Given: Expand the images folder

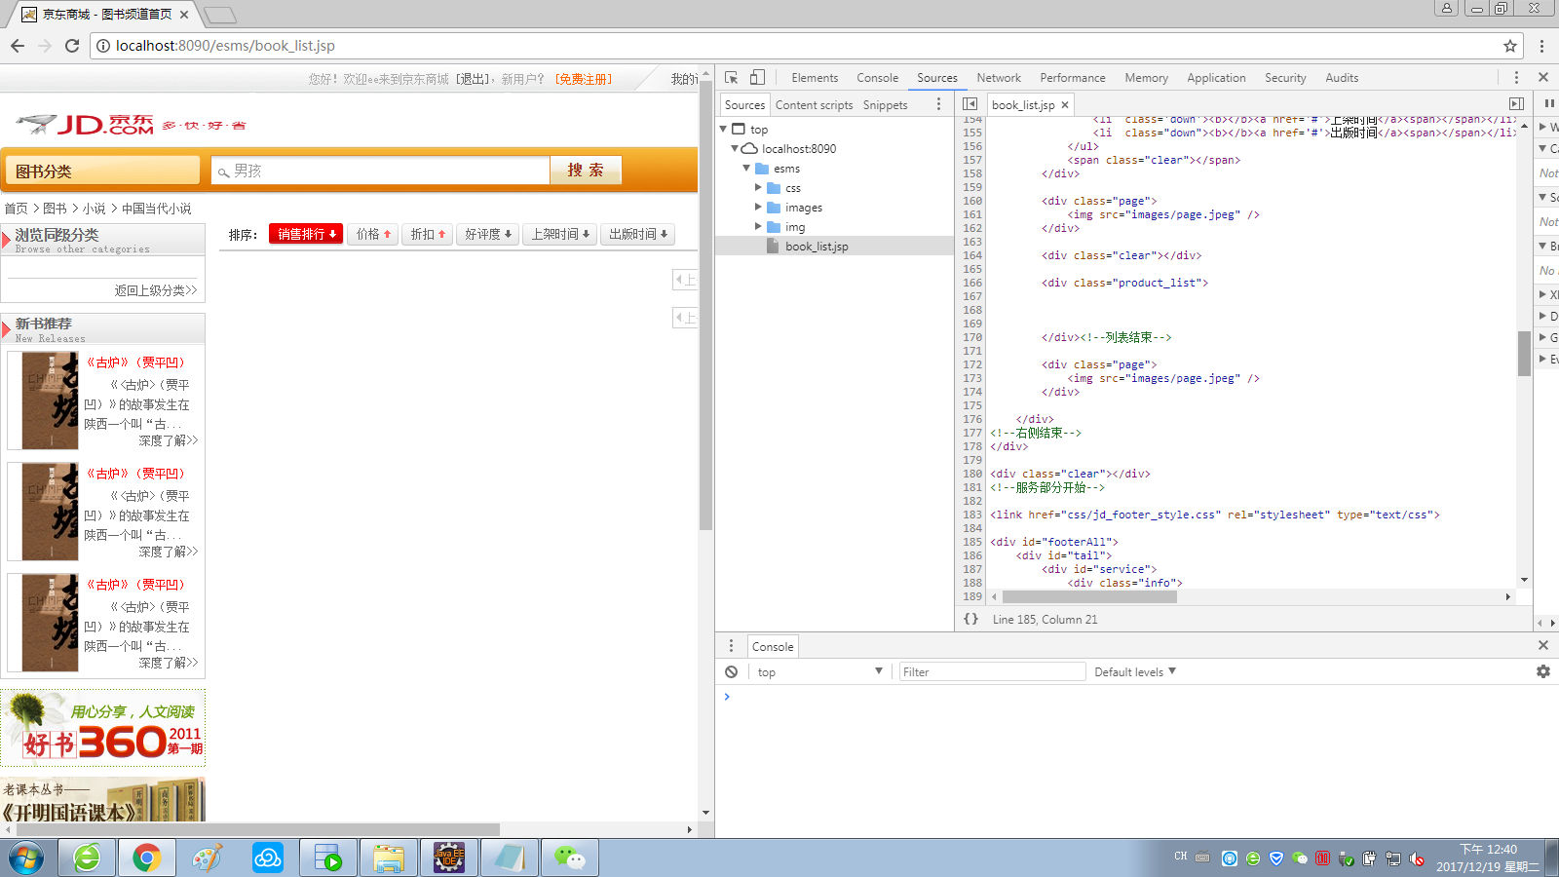Looking at the screenshot, I should click(758, 207).
